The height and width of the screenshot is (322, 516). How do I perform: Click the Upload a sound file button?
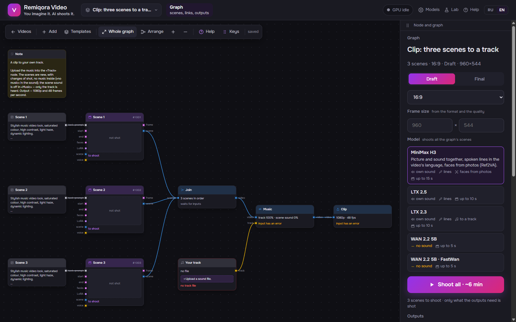(x=207, y=279)
